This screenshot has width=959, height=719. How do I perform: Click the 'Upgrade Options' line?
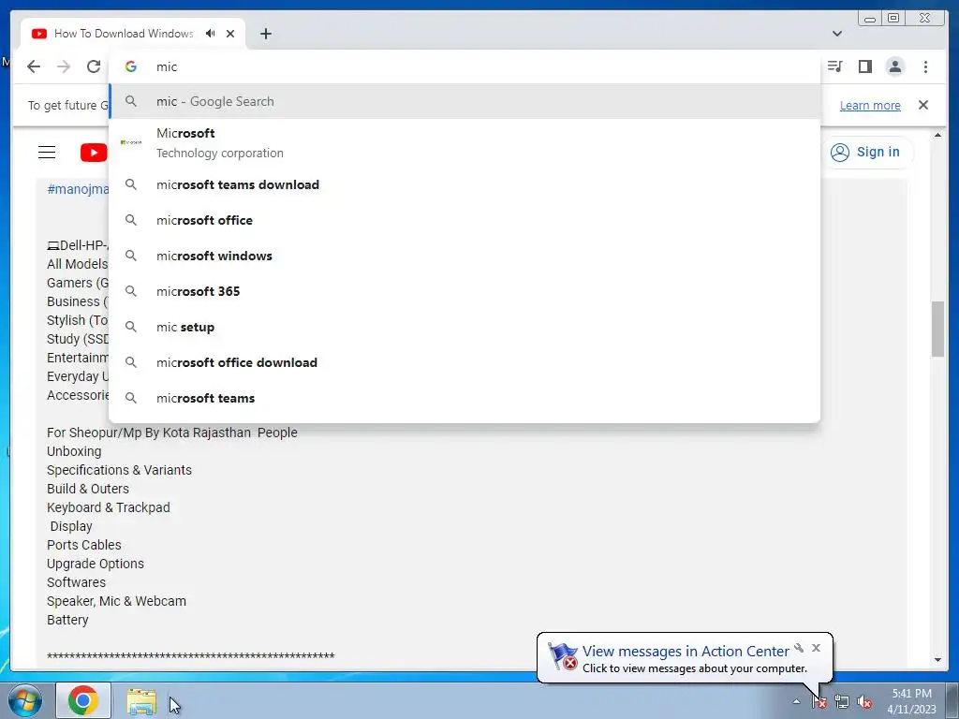pyautogui.click(x=96, y=564)
